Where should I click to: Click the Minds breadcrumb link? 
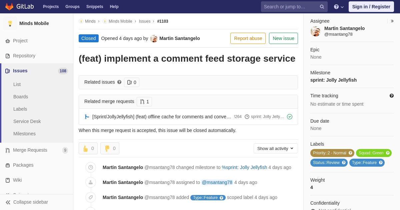point(90,21)
